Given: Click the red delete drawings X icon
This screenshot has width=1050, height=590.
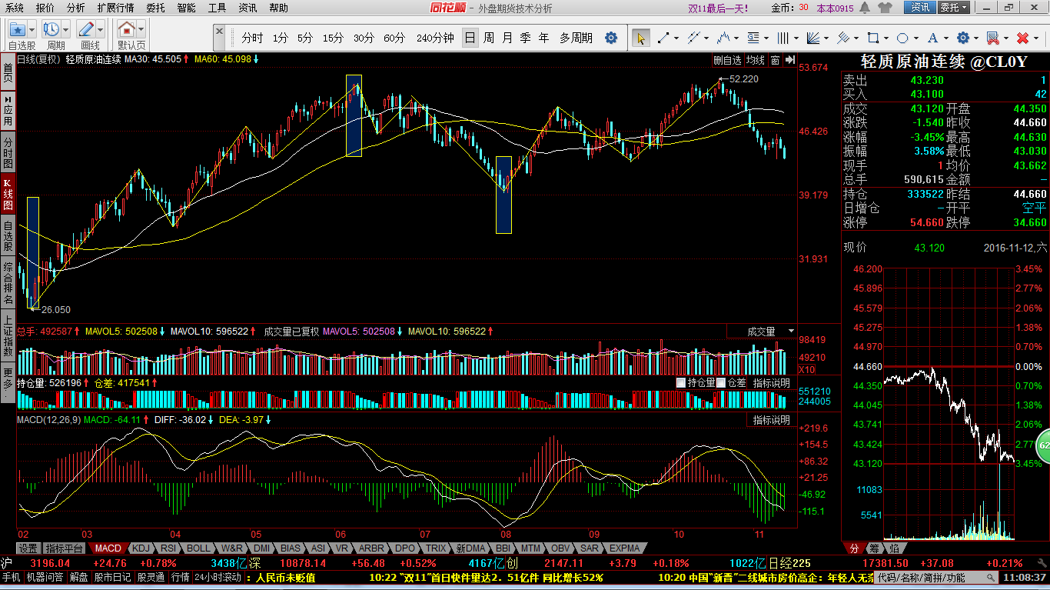Looking at the screenshot, I should pos(1022,38).
